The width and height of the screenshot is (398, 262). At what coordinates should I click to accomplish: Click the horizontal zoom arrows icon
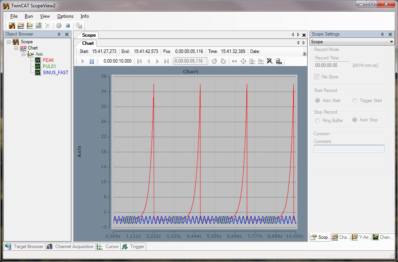234,61
